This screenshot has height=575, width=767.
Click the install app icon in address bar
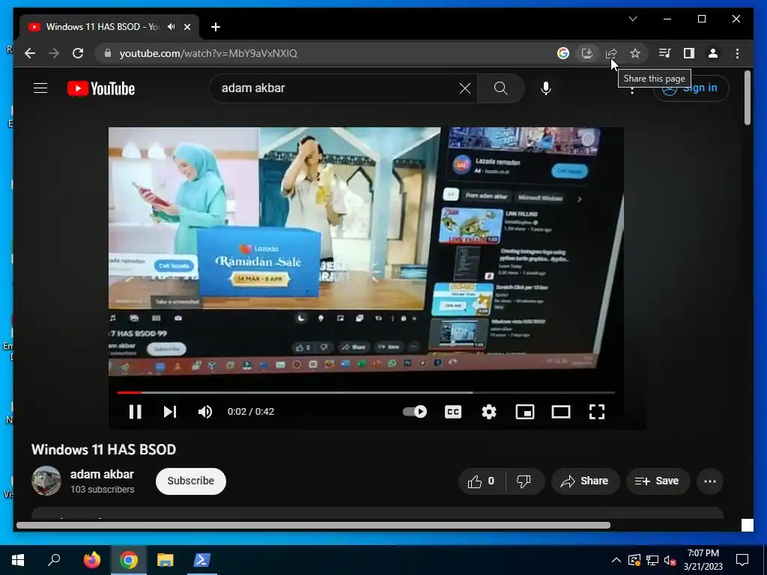point(587,53)
